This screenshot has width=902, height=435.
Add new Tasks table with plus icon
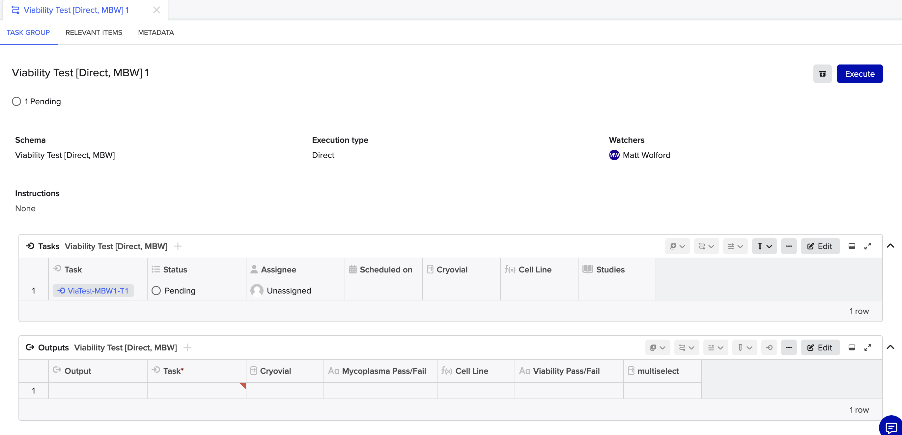(x=178, y=246)
